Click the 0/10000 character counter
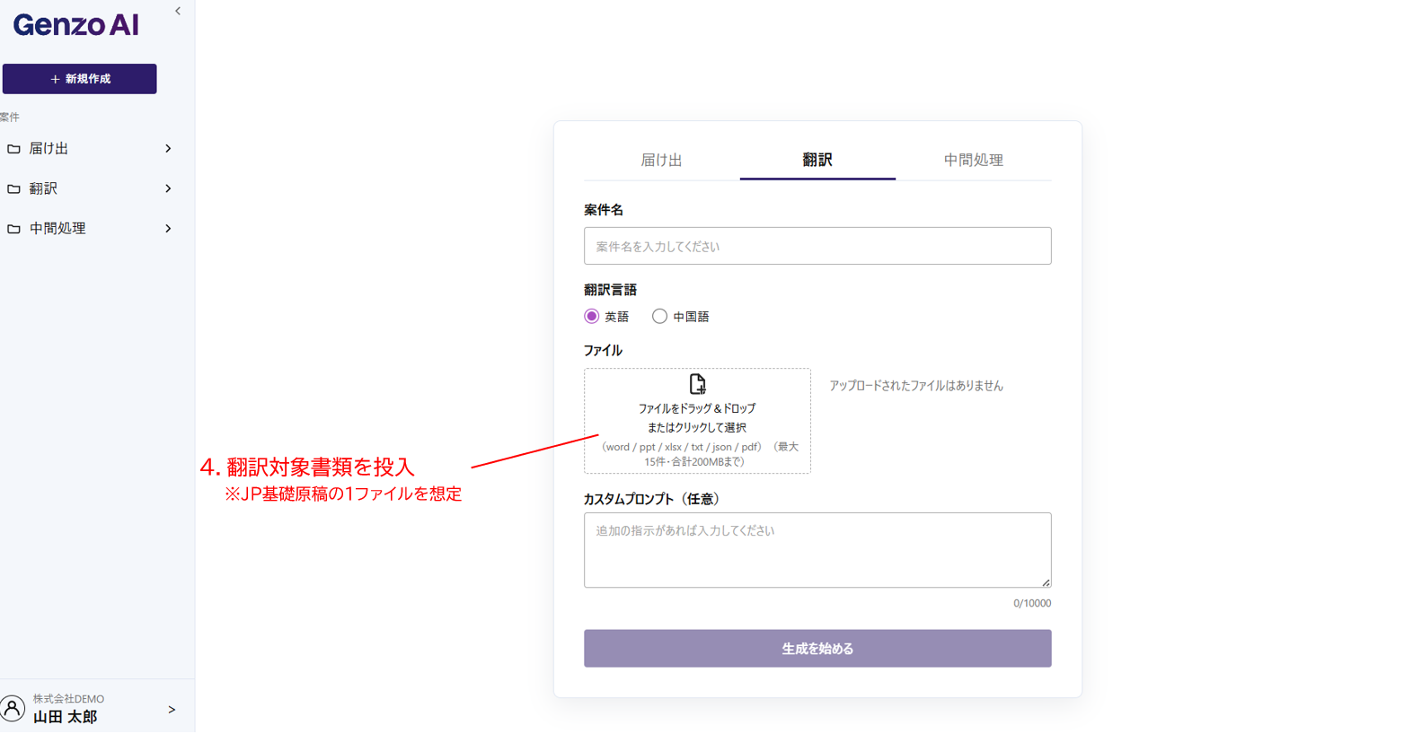This screenshot has height=734, width=1422. coord(1032,604)
